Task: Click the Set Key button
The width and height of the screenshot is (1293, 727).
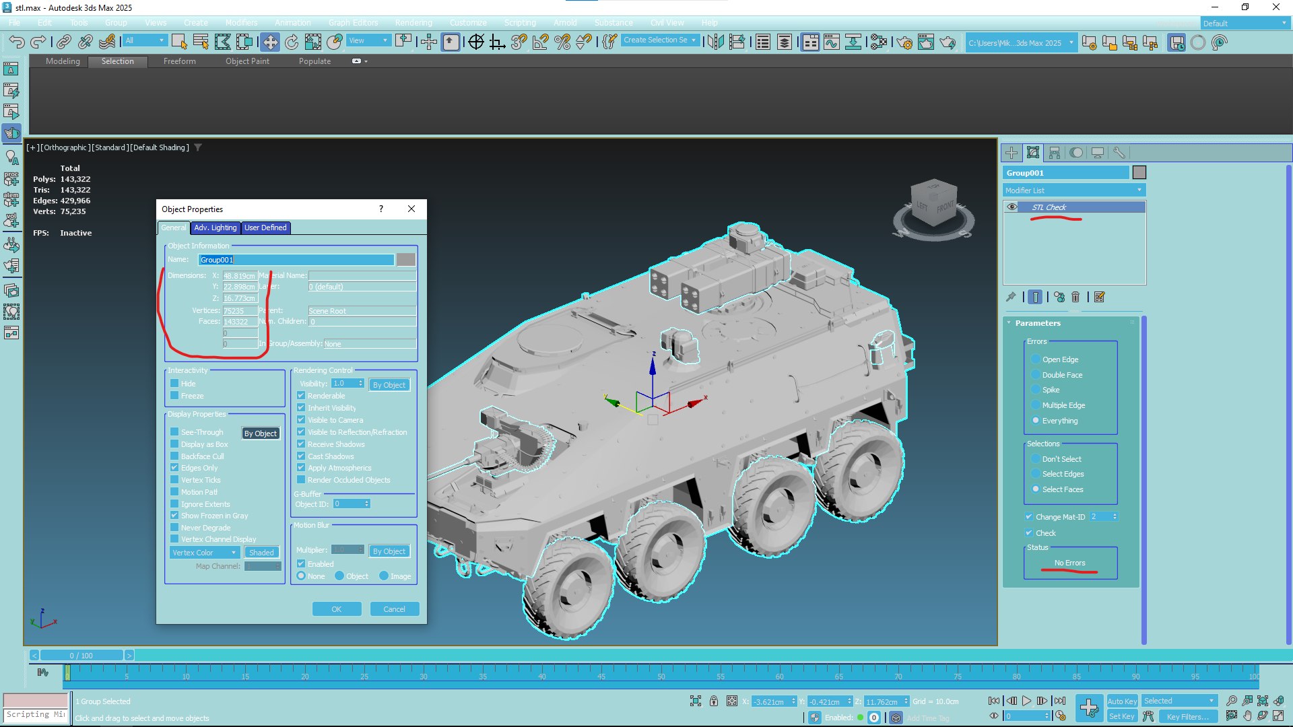Action: click(x=1122, y=716)
